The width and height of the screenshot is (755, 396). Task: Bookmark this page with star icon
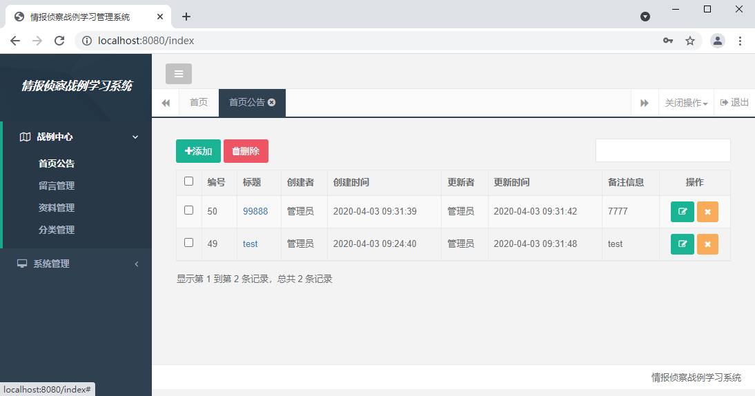tap(689, 41)
